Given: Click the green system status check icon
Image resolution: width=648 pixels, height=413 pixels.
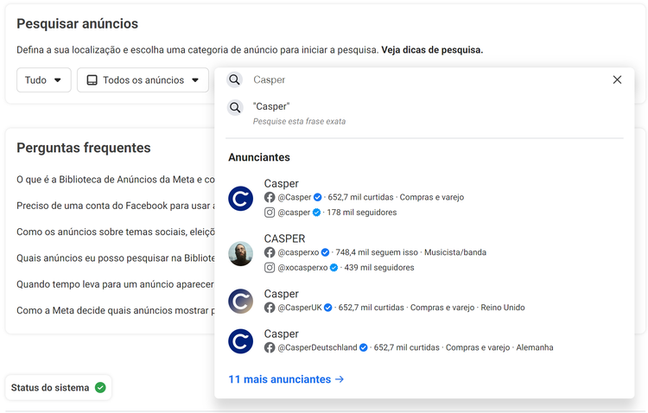Looking at the screenshot, I should pos(100,387).
